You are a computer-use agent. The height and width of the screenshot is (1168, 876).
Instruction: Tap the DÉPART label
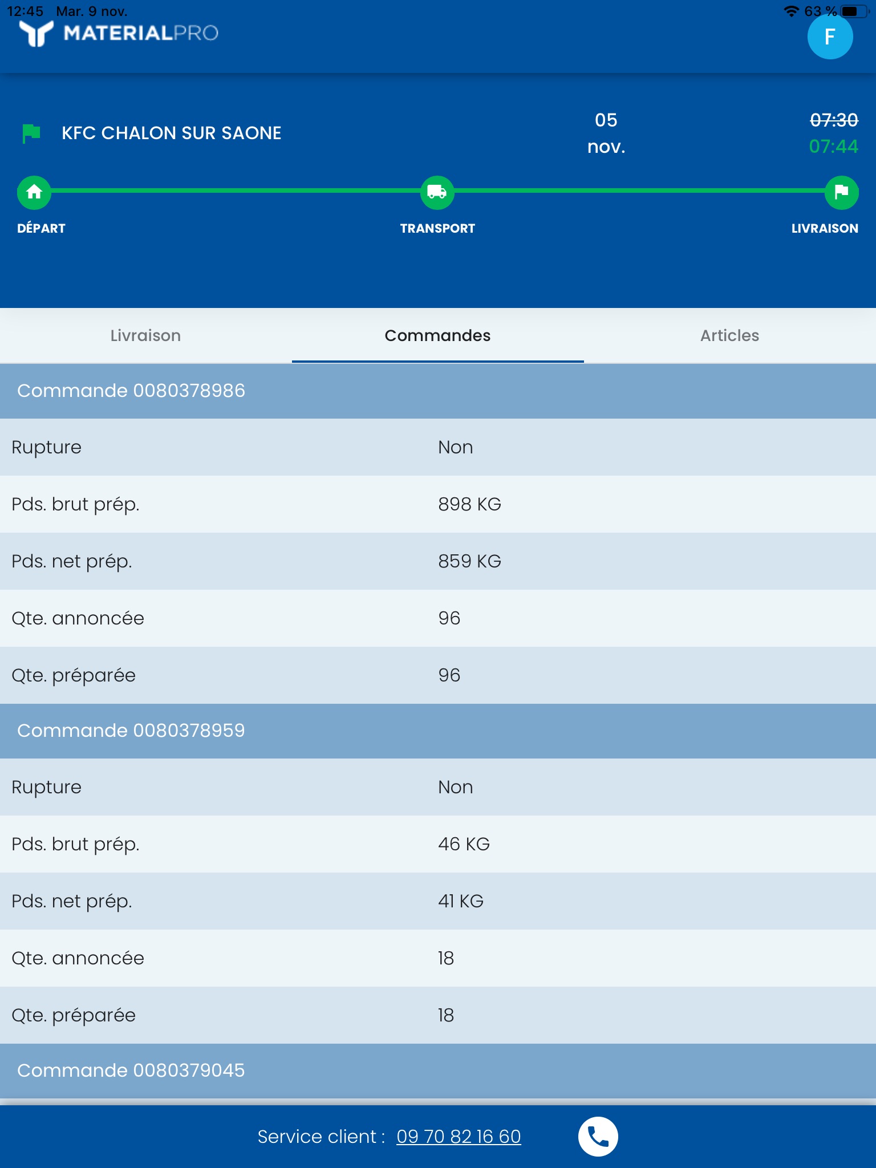click(41, 228)
